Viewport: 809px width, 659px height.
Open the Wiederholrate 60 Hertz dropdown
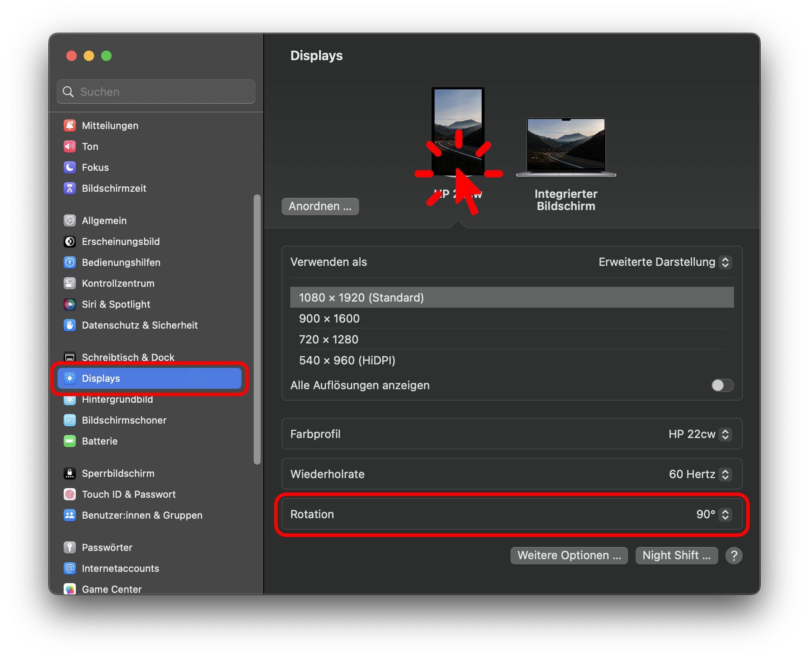point(698,474)
